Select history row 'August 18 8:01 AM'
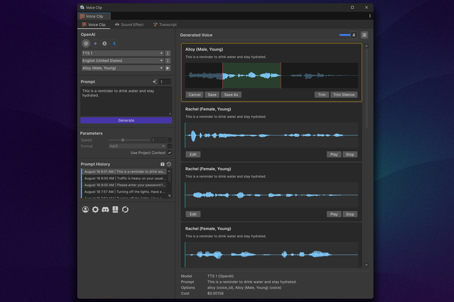 click(124, 171)
